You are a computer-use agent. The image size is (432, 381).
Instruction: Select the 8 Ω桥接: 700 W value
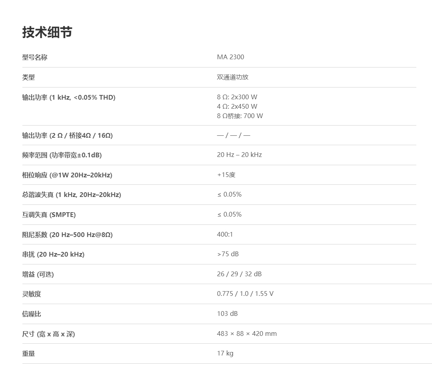coord(240,116)
